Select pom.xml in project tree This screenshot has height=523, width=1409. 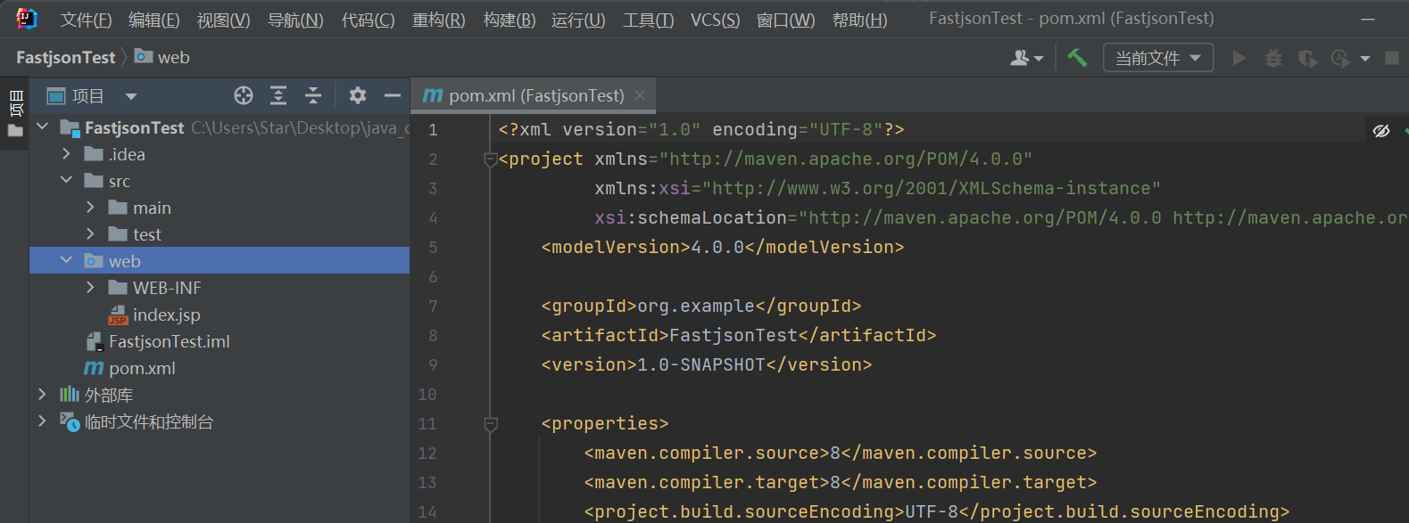(x=142, y=368)
